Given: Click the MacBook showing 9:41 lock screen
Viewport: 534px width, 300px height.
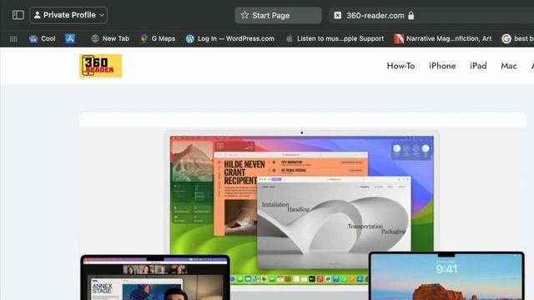Looking at the screenshot, I should 446,276.
